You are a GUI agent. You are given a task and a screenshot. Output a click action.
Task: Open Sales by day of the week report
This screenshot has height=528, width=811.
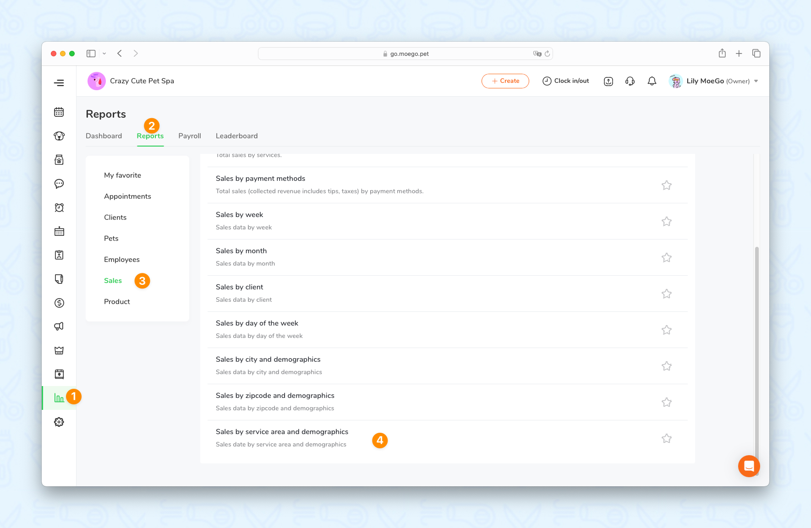click(x=448, y=330)
